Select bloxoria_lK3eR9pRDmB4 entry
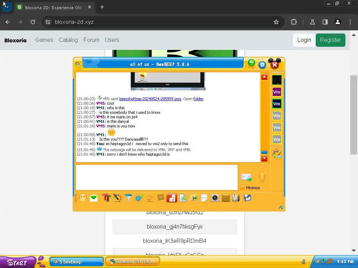 pyautogui.click(x=175, y=241)
